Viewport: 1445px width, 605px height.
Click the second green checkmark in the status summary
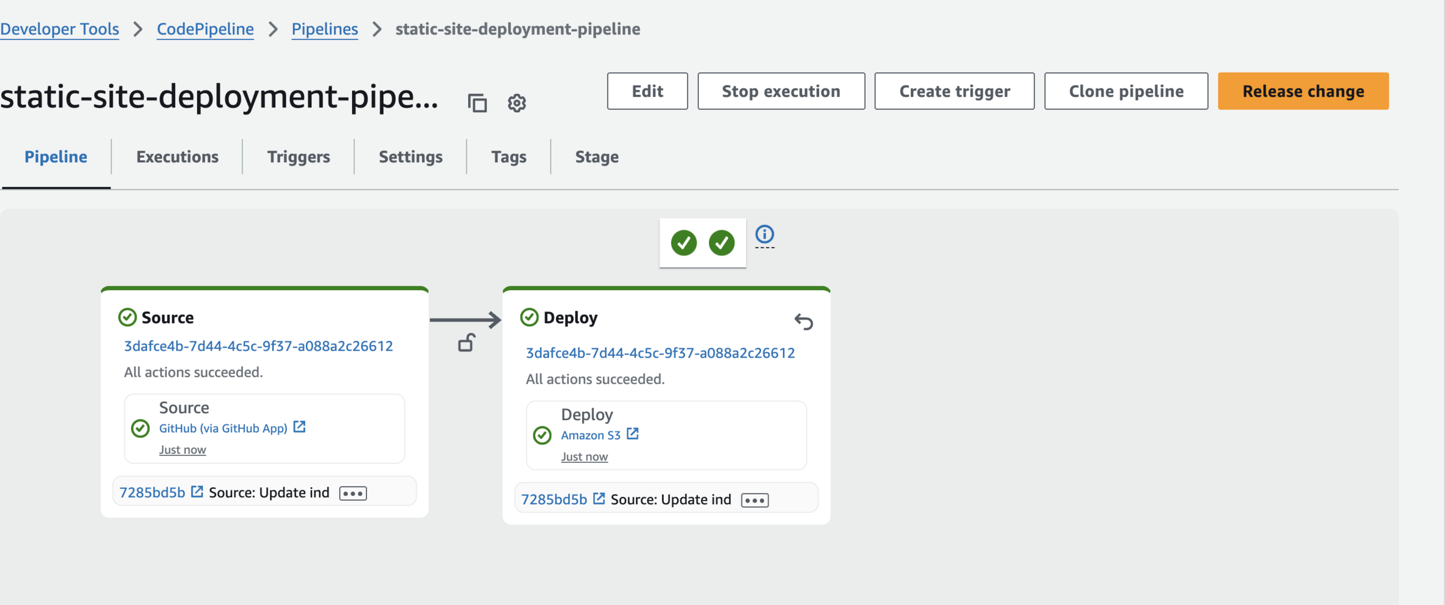click(722, 243)
